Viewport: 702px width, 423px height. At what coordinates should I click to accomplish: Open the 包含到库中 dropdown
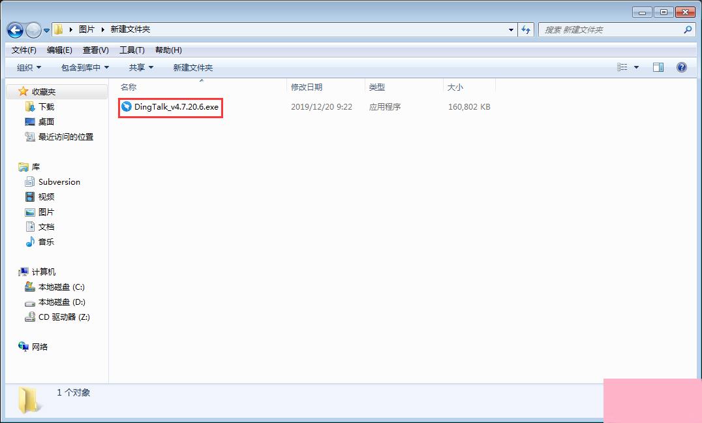[x=85, y=68]
